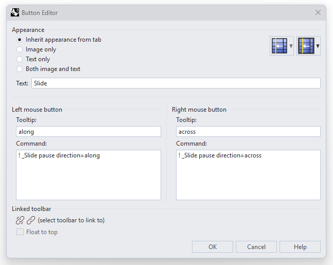Click the link toolbar chain icon
Image resolution: width=333 pixels, height=265 pixels.
[x=31, y=220]
